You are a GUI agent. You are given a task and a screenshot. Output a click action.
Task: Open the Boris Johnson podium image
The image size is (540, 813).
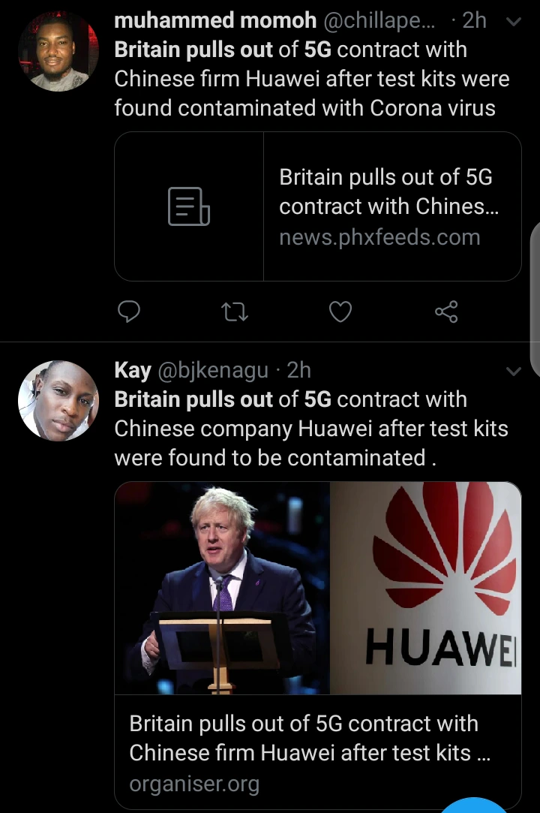pos(222,588)
